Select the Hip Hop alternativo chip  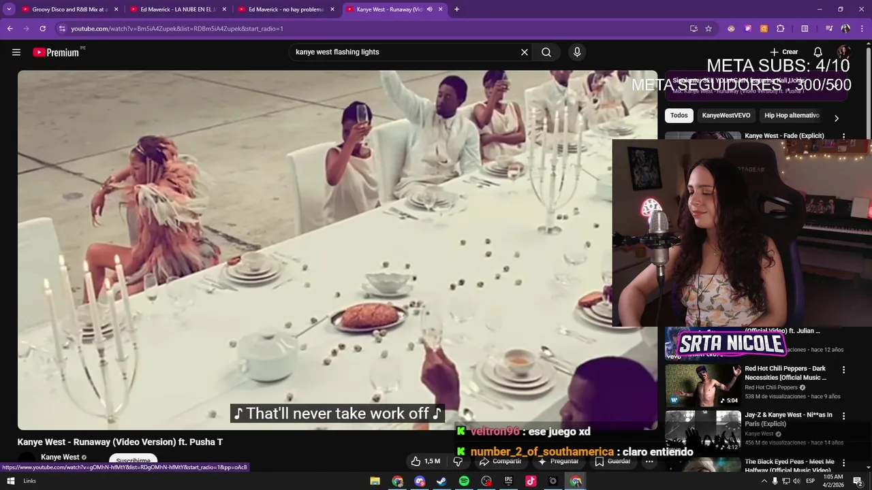792,116
